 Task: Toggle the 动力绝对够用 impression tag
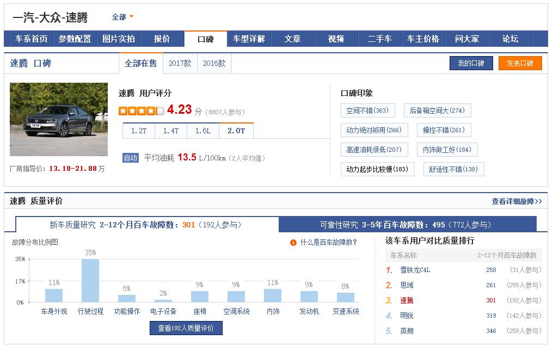[374, 130]
